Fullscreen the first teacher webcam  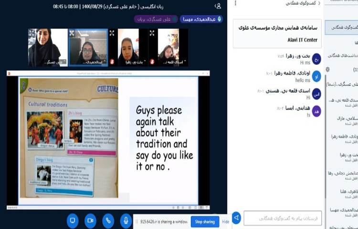pos(32,33)
